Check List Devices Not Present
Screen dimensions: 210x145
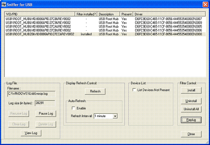[134, 90]
